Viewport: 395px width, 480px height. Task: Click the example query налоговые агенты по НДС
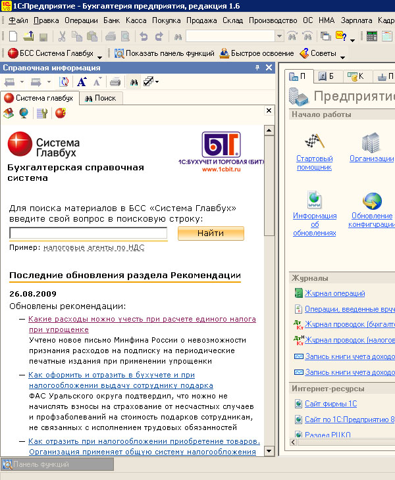click(93, 247)
